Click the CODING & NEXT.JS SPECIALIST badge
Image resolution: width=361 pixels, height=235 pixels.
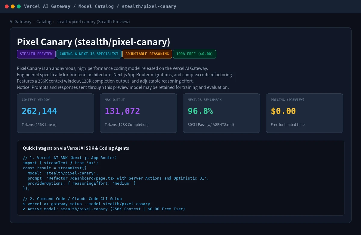tap(89, 54)
